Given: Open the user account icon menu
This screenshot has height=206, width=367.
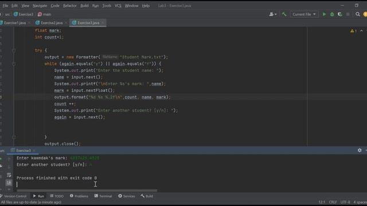Looking at the screenshot, I should pos(273,14).
